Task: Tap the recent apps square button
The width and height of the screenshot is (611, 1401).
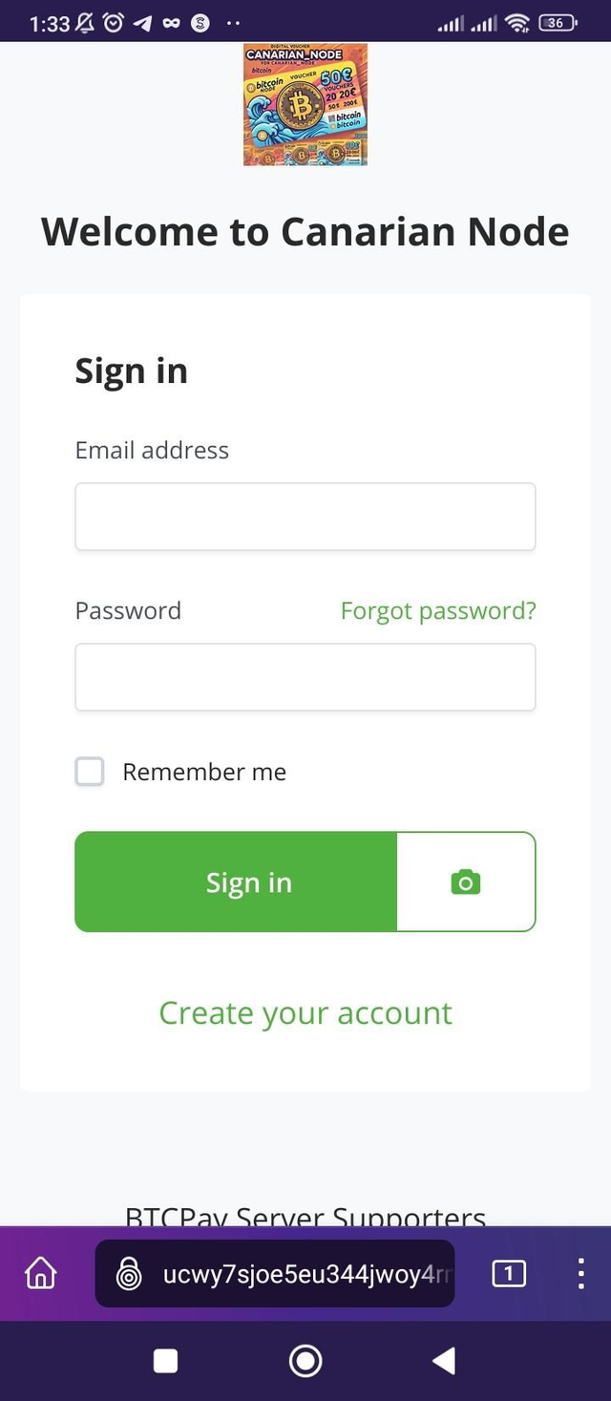Action: [165, 1361]
